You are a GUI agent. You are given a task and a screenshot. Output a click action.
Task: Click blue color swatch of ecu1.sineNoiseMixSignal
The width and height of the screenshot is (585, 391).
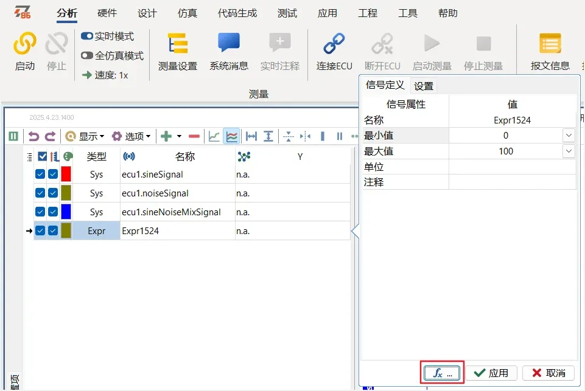pos(66,212)
